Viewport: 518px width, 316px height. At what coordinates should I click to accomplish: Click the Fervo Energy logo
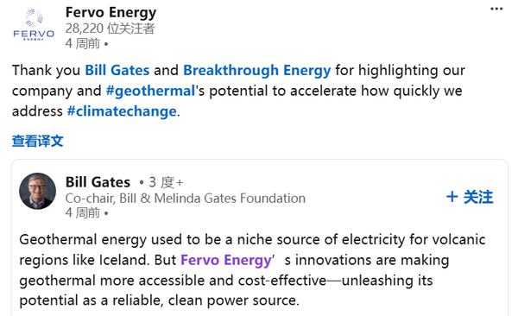(x=34, y=25)
